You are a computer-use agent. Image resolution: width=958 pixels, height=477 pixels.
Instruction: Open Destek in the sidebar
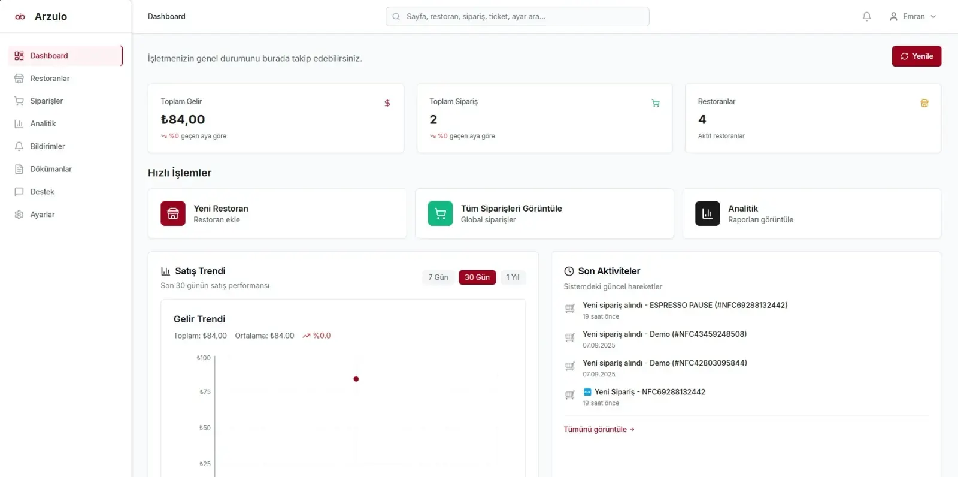(65, 192)
